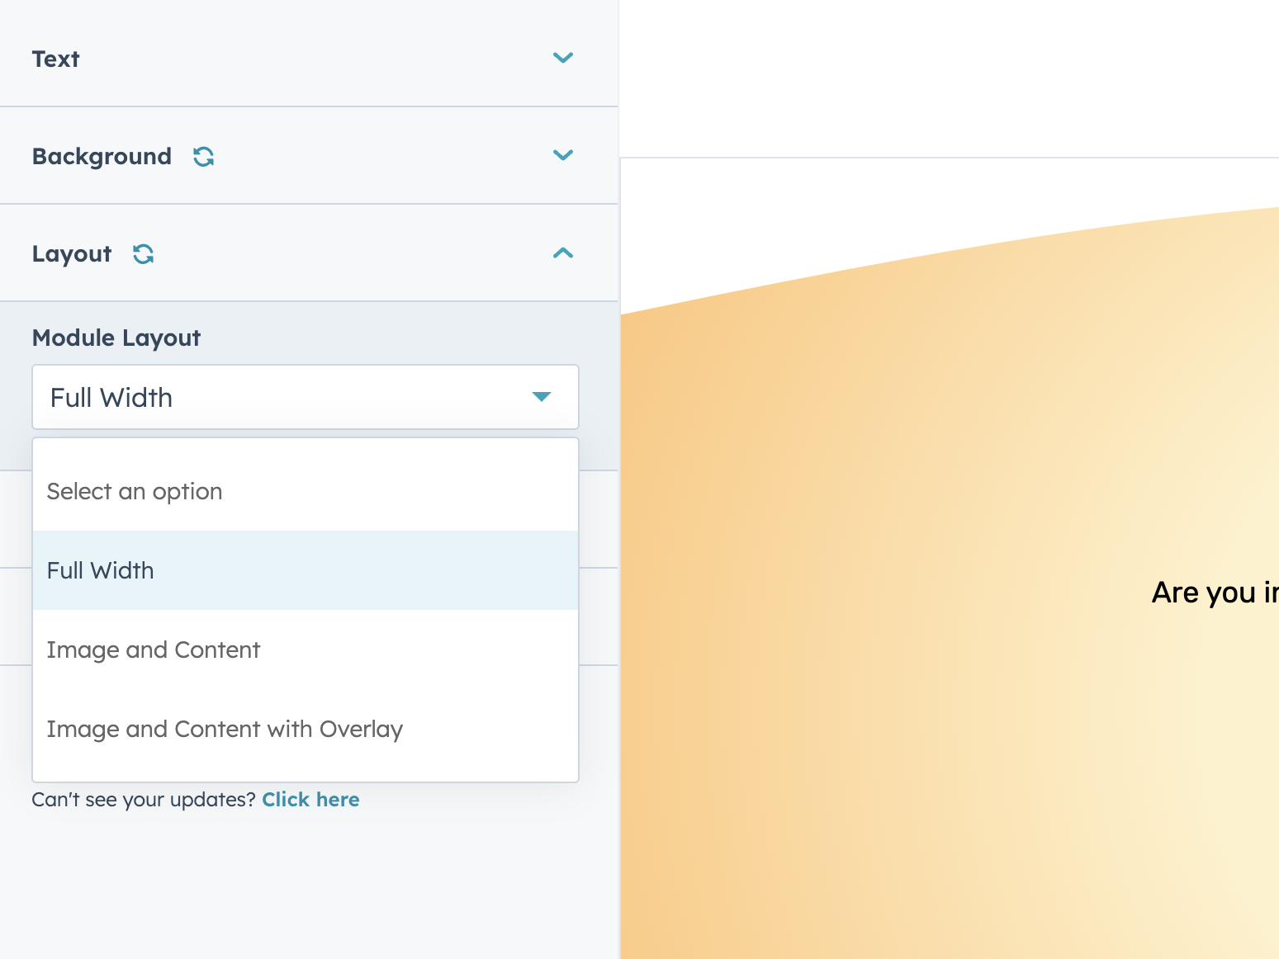The height and width of the screenshot is (959, 1279).
Task: Click the 'Can't see your updates?' text
Action: [x=144, y=800]
